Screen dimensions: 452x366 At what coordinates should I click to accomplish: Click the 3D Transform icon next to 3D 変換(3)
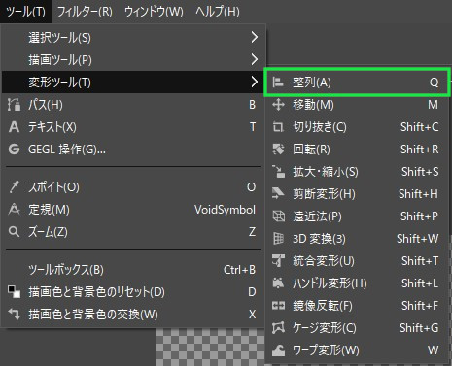278,239
